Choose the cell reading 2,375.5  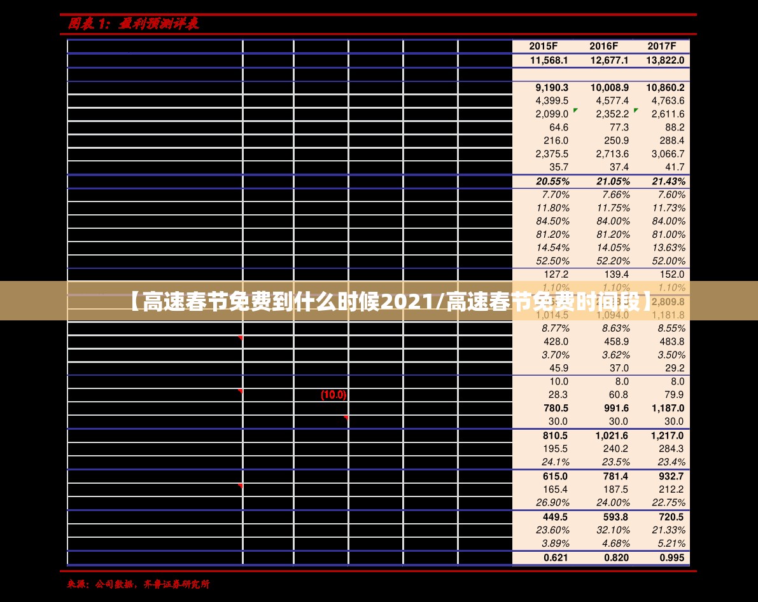552,154
